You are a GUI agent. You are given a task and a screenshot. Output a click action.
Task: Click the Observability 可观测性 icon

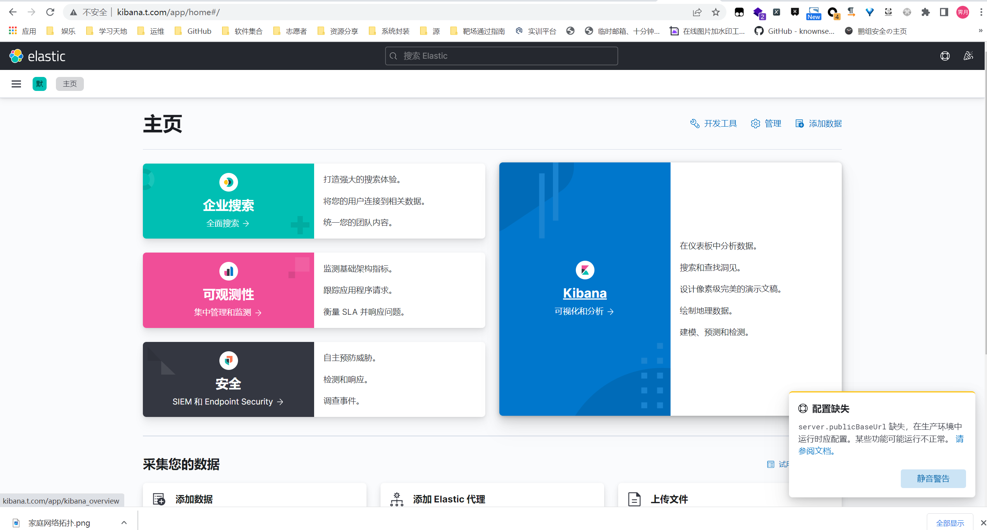tap(228, 271)
